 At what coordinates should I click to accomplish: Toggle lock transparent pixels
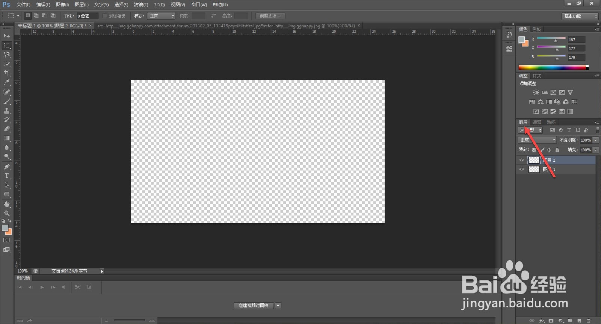click(534, 150)
